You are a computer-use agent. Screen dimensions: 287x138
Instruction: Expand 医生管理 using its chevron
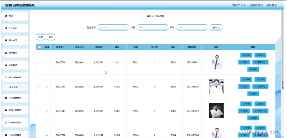26,53
